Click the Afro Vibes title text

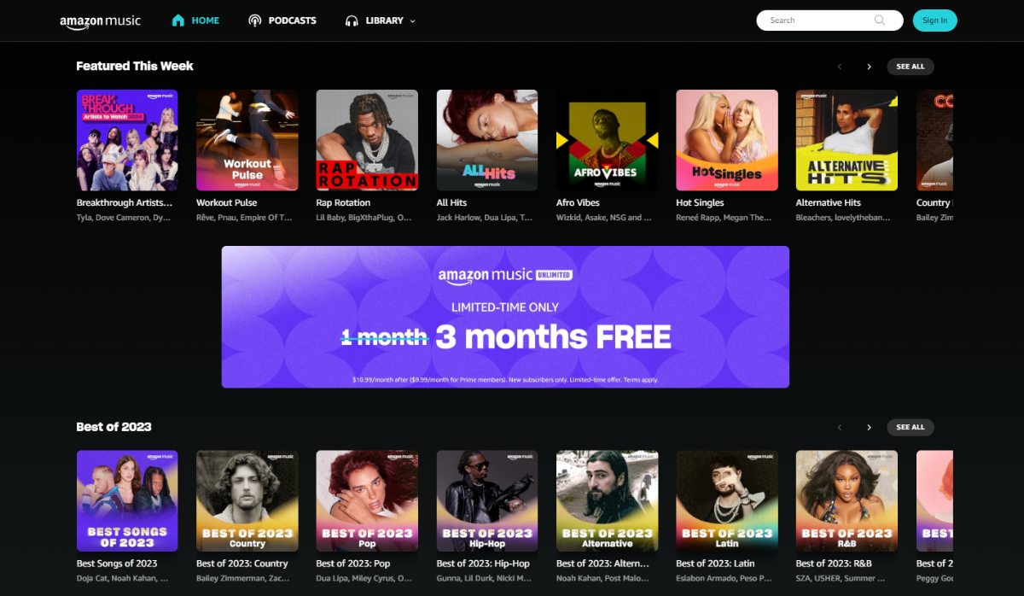(x=578, y=203)
